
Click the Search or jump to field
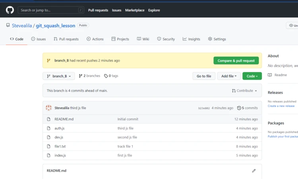pyautogui.click(x=51, y=10)
